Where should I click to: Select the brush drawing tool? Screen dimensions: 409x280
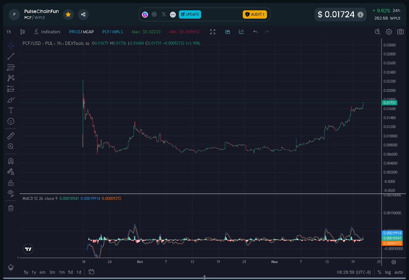click(11, 100)
